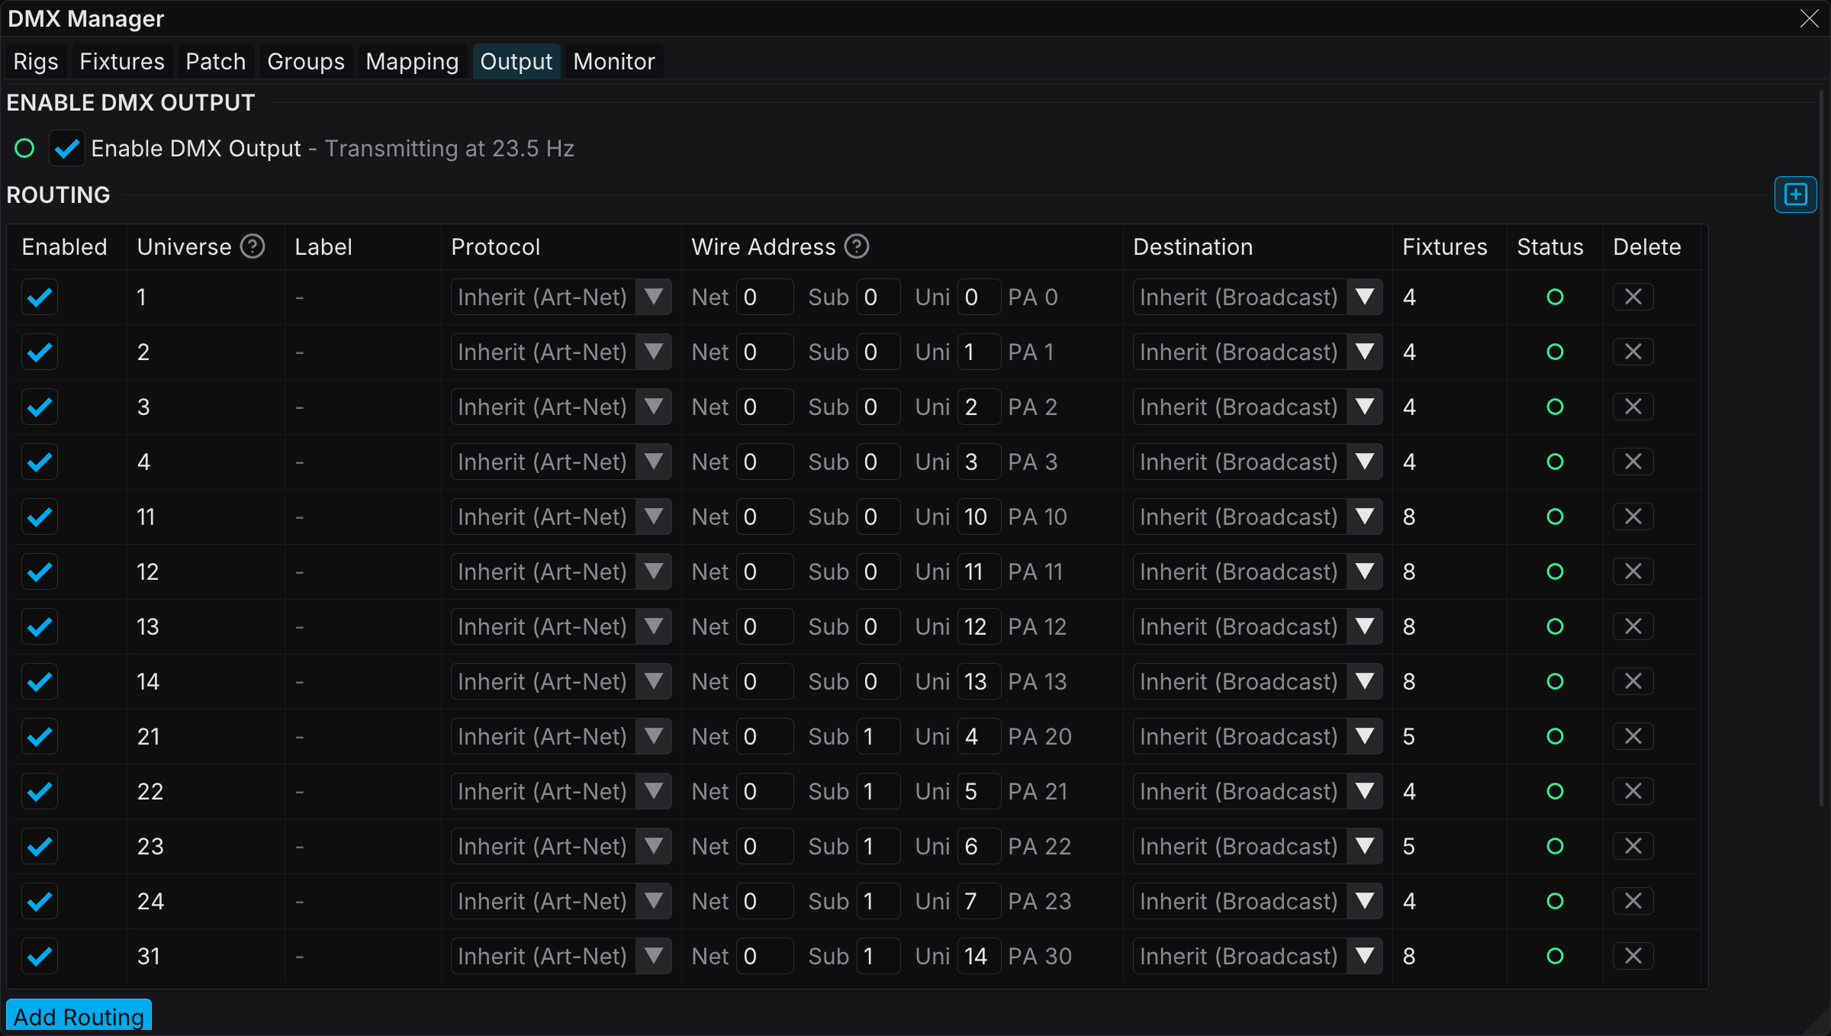Delete universe 2 routing row
Image resolution: width=1831 pixels, height=1036 pixels.
pyautogui.click(x=1633, y=352)
